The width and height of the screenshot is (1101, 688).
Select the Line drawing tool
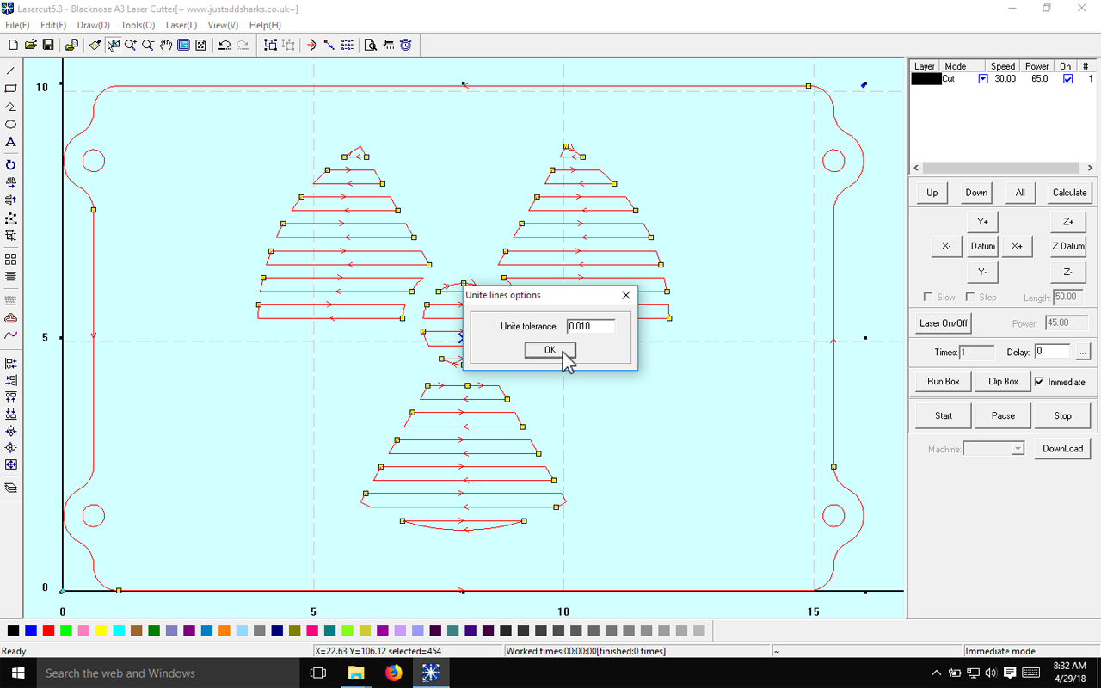[10, 70]
